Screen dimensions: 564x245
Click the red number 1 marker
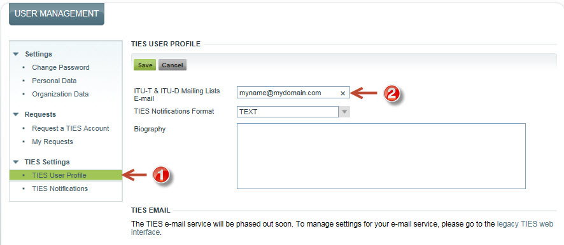pyautogui.click(x=161, y=175)
